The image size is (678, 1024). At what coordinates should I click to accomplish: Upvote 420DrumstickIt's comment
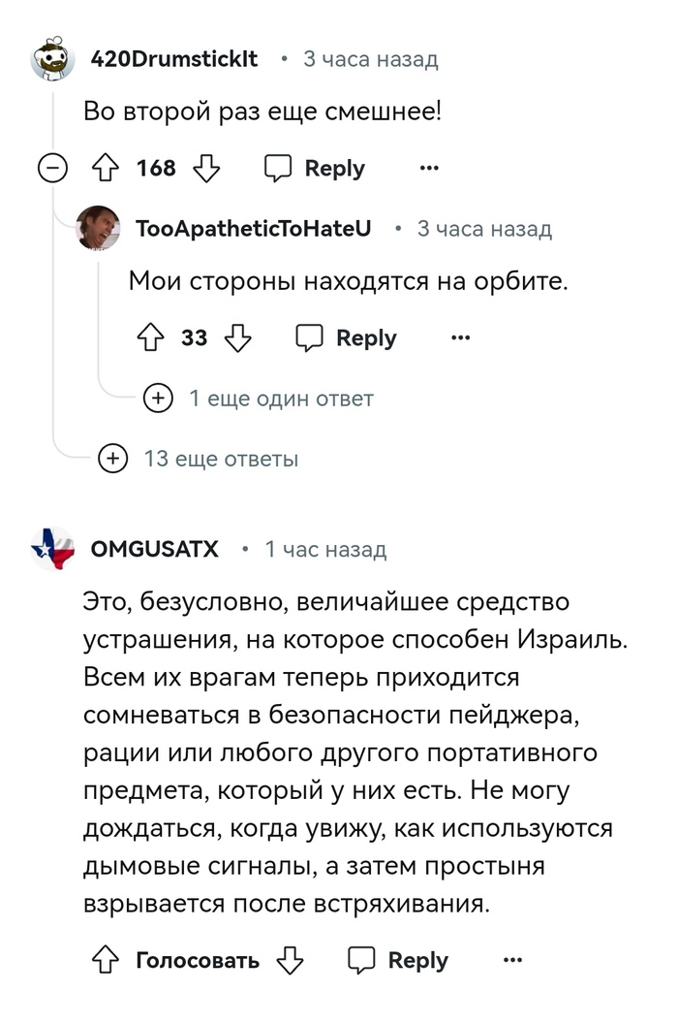click(104, 169)
